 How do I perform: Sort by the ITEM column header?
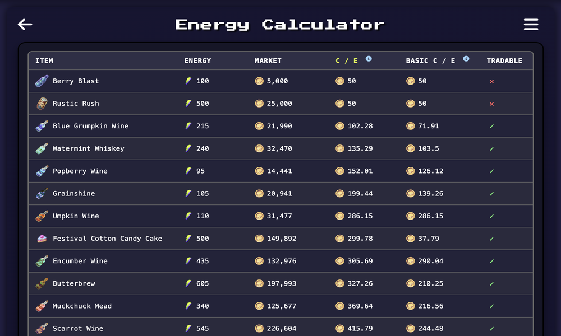pos(44,60)
